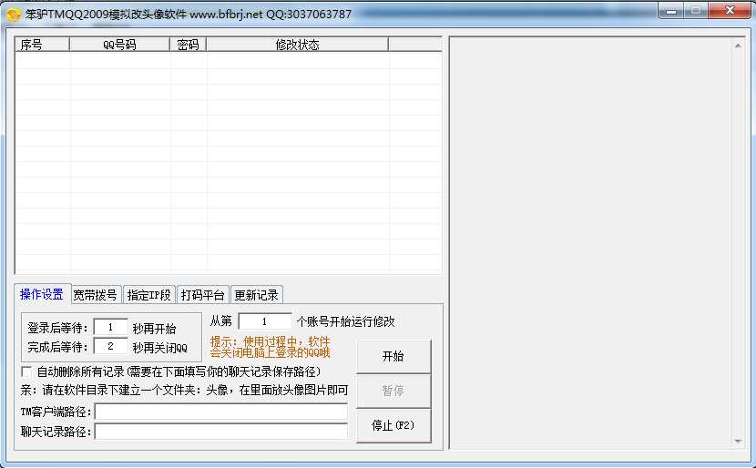
Task: Click the 开始 button
Action: tap(393, 356)
